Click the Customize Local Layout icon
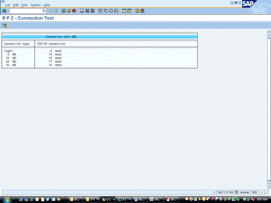This screenshot has height=203, width=271. click(142, 10)
